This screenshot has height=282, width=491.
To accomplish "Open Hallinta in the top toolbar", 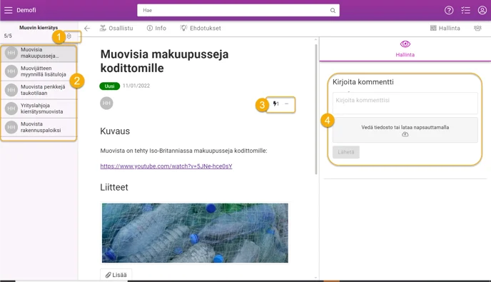I will (445, 29).
